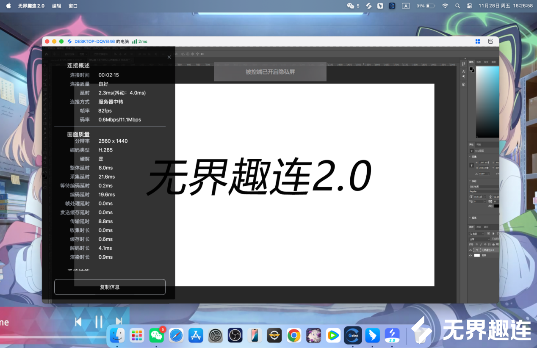Click the 复制信息 button

click(x=110, y=287)
